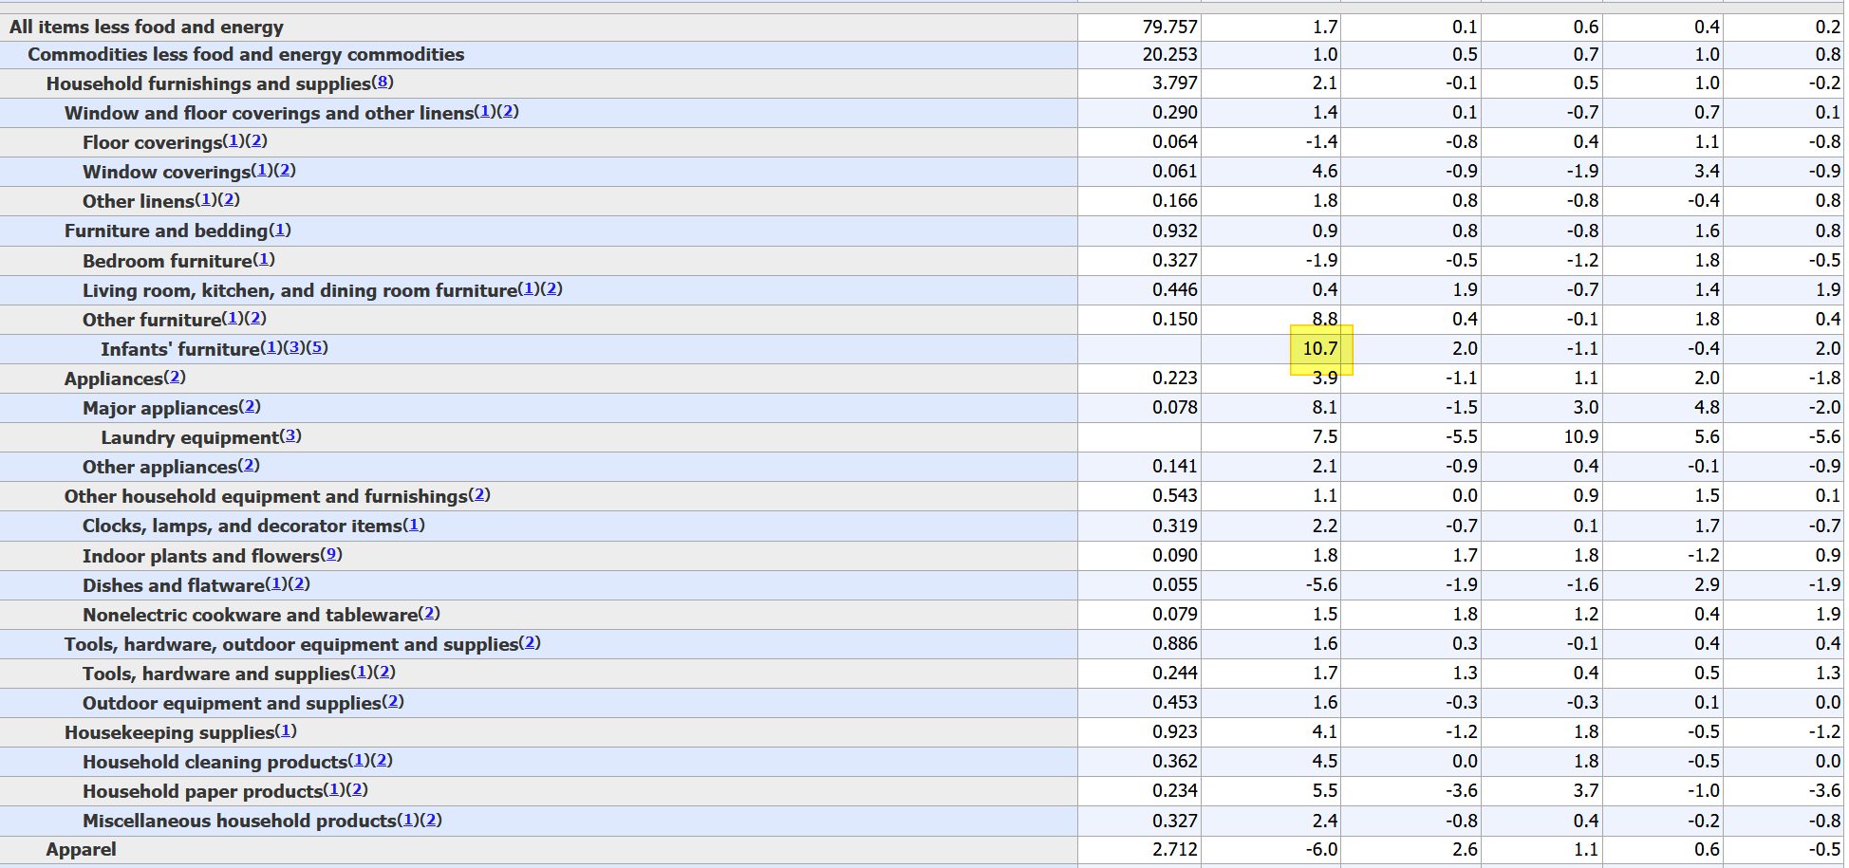This screenshot has width=1849, height=868.
Task: Follow footnote 1 link after Bedroom furniture
Action: pyautogui.click(x=264, y=259)
